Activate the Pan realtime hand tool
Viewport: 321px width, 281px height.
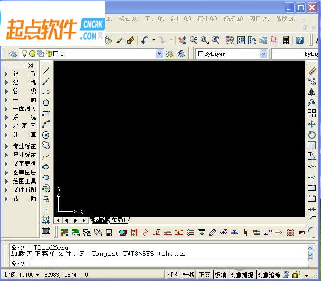coord(182,40)
